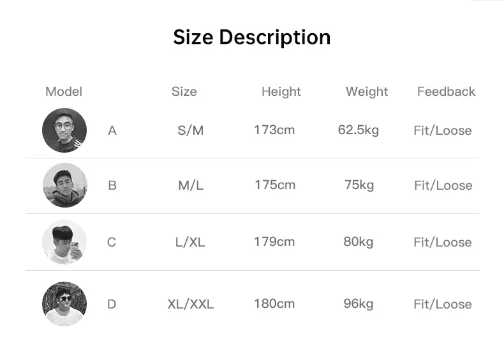Click Fit/Loose feedback in row D
The width and height of the screenshot is (504, 343).
[x=443, y=304]
